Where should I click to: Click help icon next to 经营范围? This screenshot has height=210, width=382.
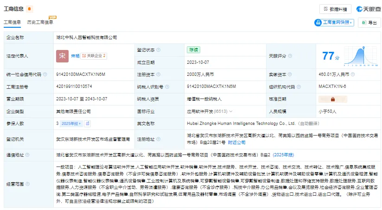[27, 184]
